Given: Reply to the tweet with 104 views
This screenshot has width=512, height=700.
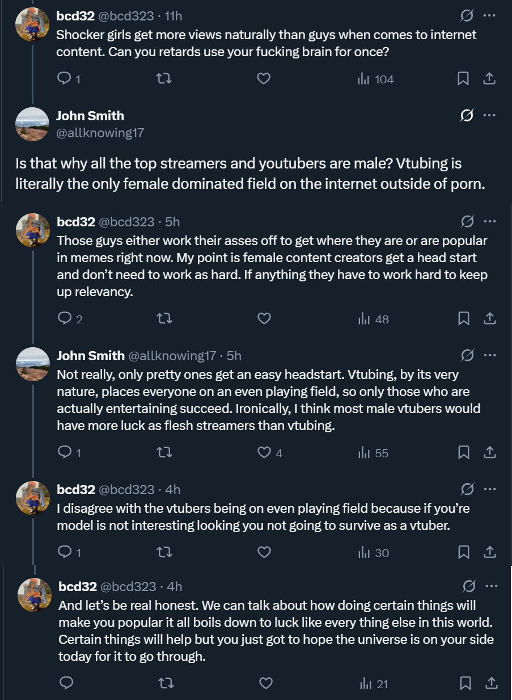Looking at the screenshot, I should coord(69,79).
